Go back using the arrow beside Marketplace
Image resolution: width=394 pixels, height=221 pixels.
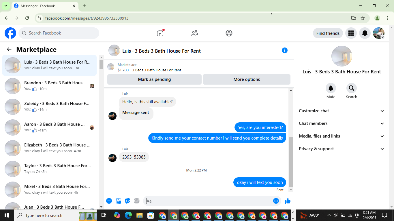tap(9, 49)
